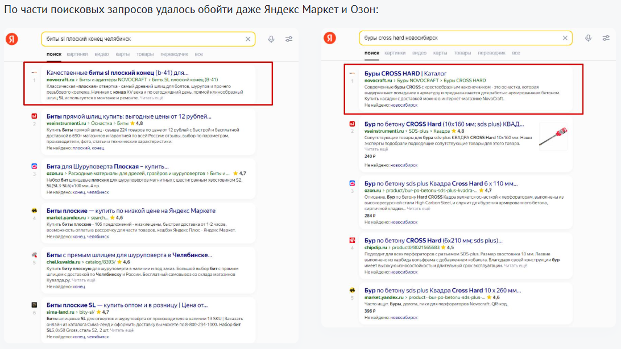
Task: Click 'vseinstrumenti.ru' domain under Биты прямой шлиц
Action: (x=66, y=123)
